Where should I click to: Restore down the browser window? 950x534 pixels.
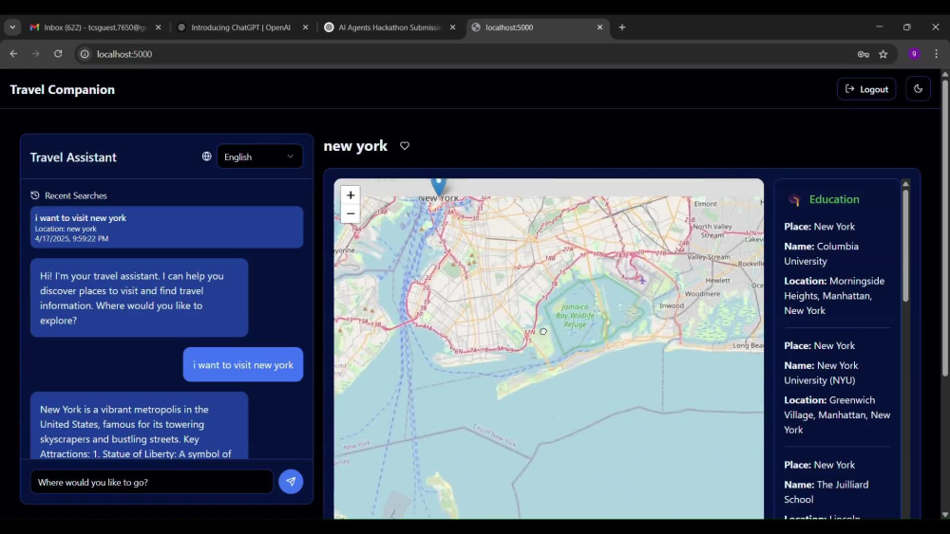pyautogui.click(x=907, y=28)
